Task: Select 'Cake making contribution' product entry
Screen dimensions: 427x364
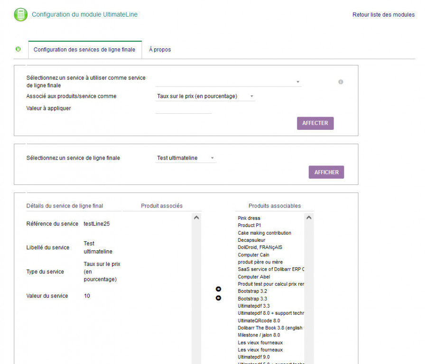Action: tap(264, 233)
